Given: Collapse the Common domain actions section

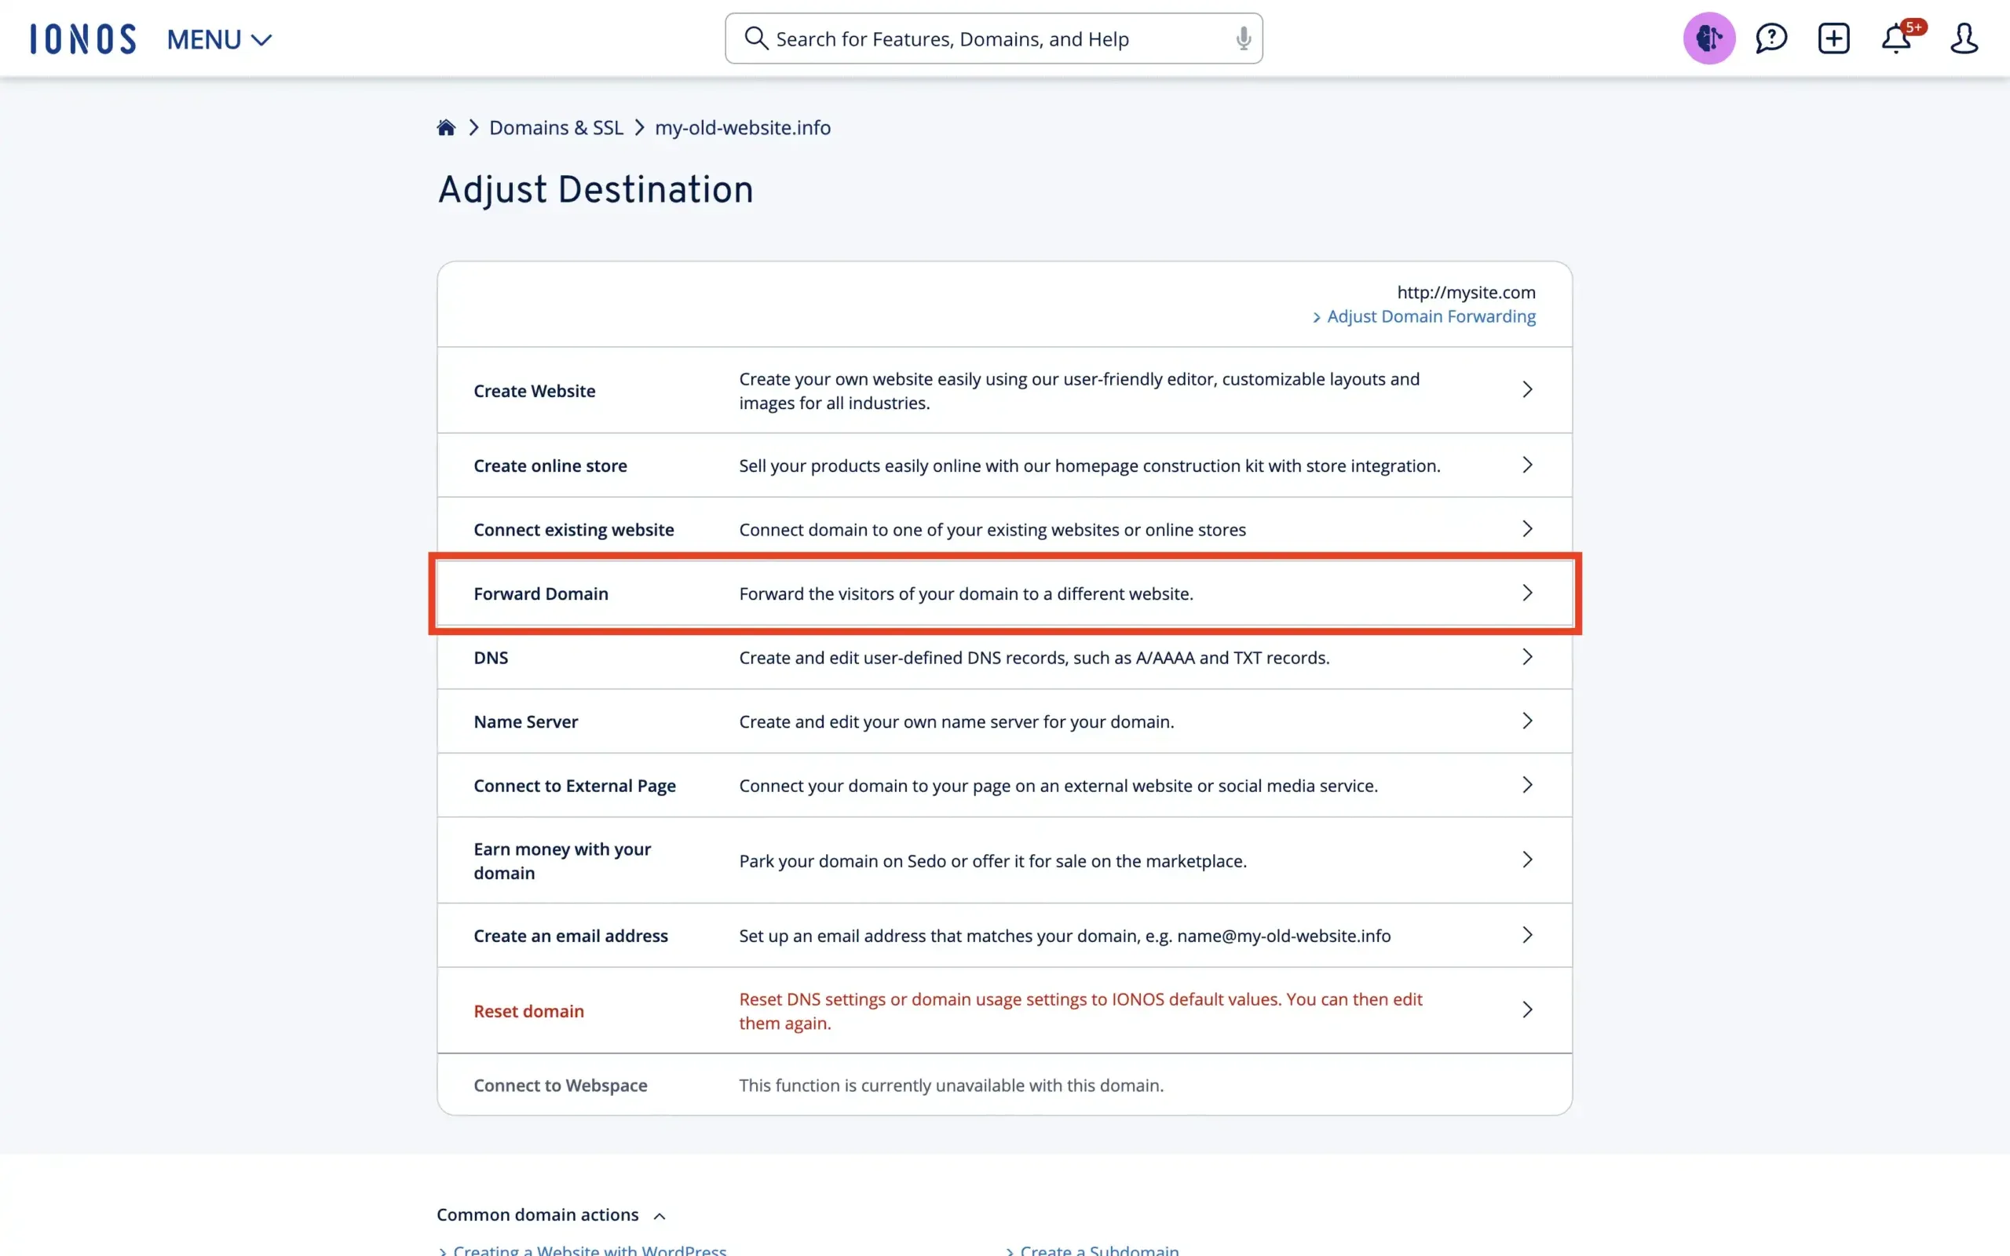Looking at the screenshot, I should [x=659, y=1214].
